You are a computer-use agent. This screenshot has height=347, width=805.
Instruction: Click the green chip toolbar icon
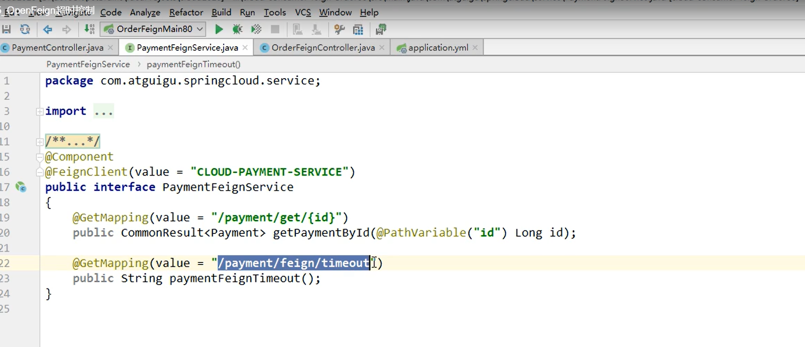pos(381,29)
